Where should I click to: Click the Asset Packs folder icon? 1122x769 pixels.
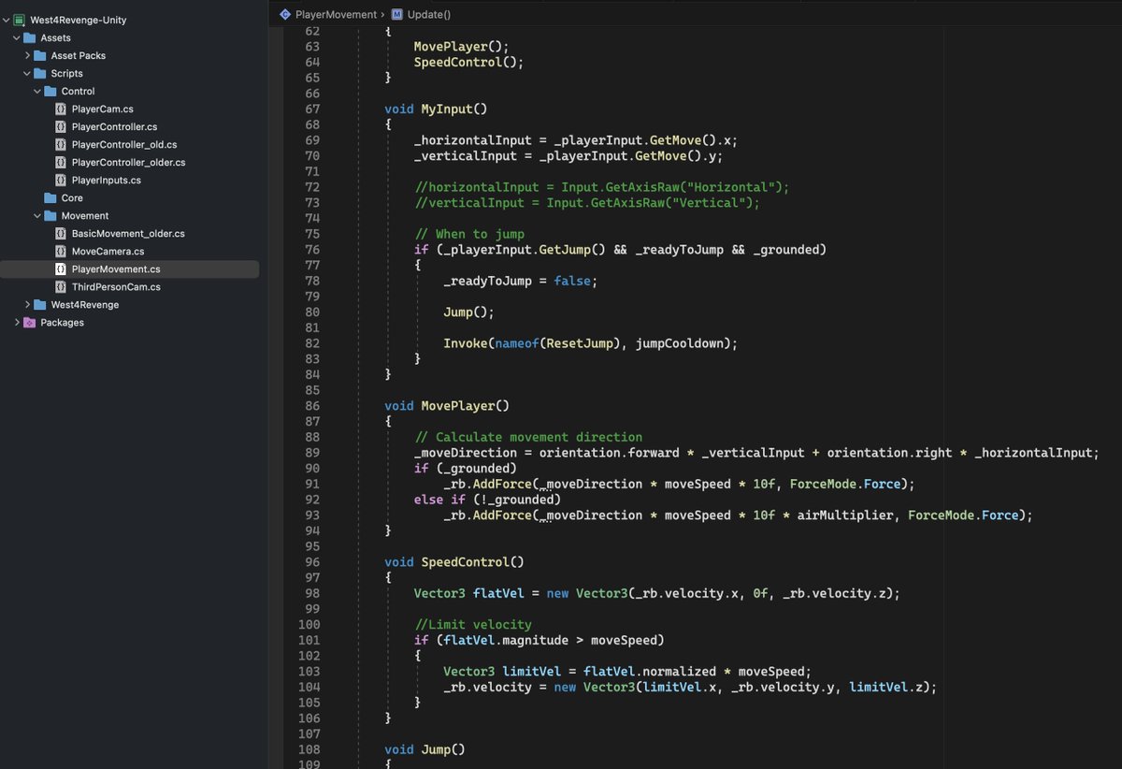click(x=40, y=55)
